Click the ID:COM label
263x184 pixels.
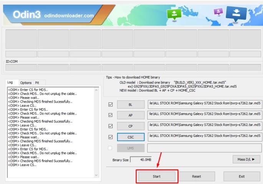coord(12,62)
